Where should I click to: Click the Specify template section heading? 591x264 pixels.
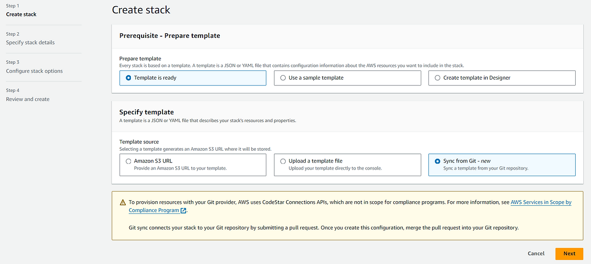pyautogui.click(x=147, y=112)
